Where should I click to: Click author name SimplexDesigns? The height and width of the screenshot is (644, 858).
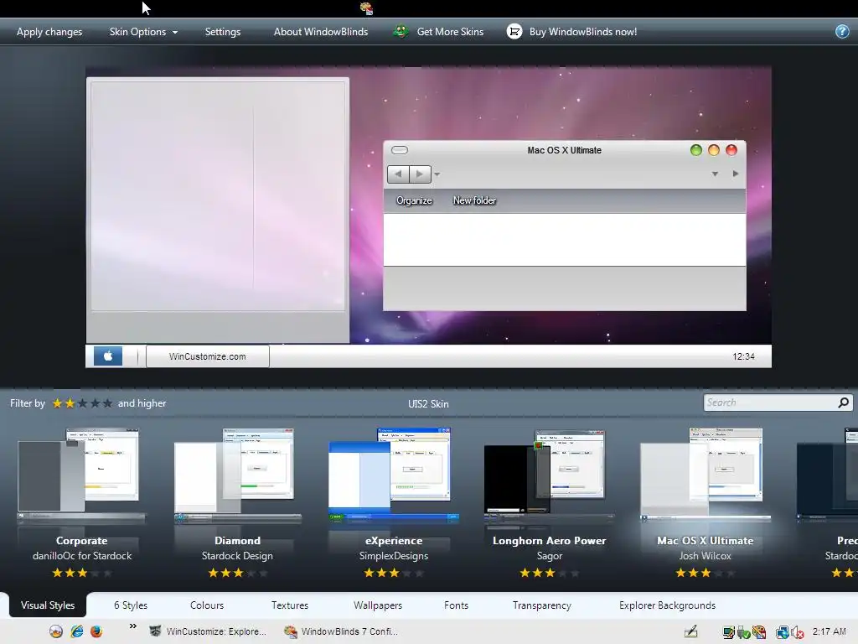394,556
